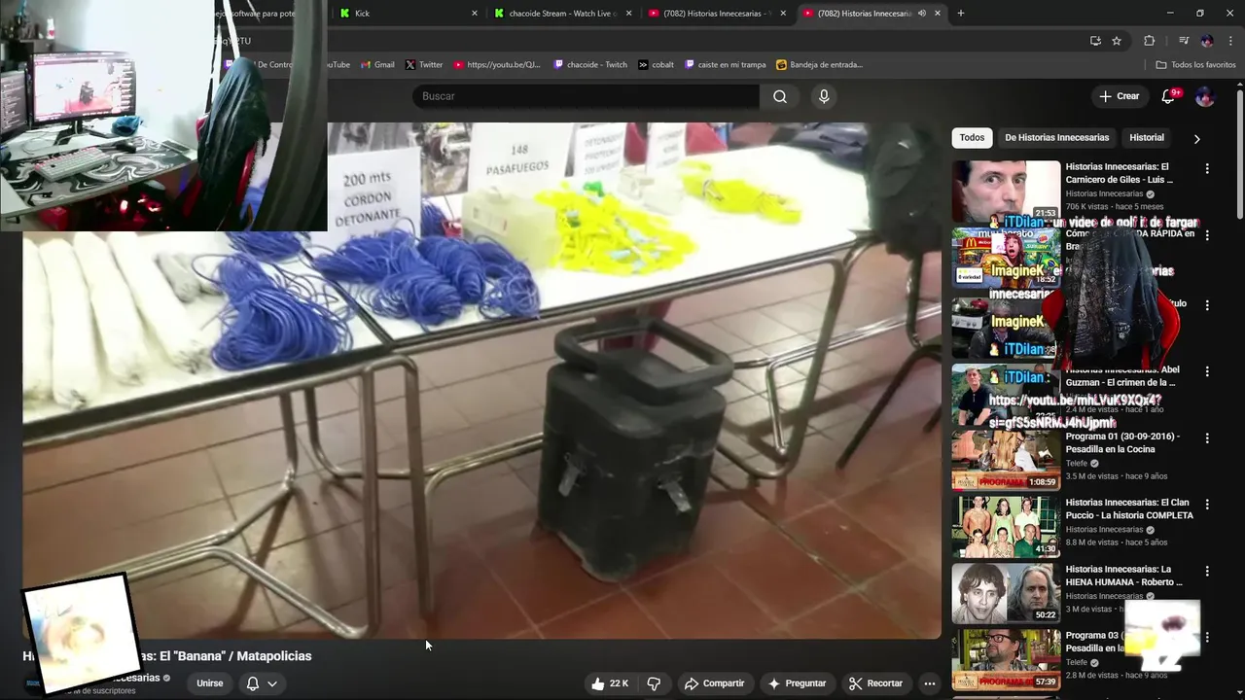Open Programa 01 Pesadilla en la Cocina thumbnail
Image resolution: width=1245 pixels, height=700 pixels.
(1006, 460)
